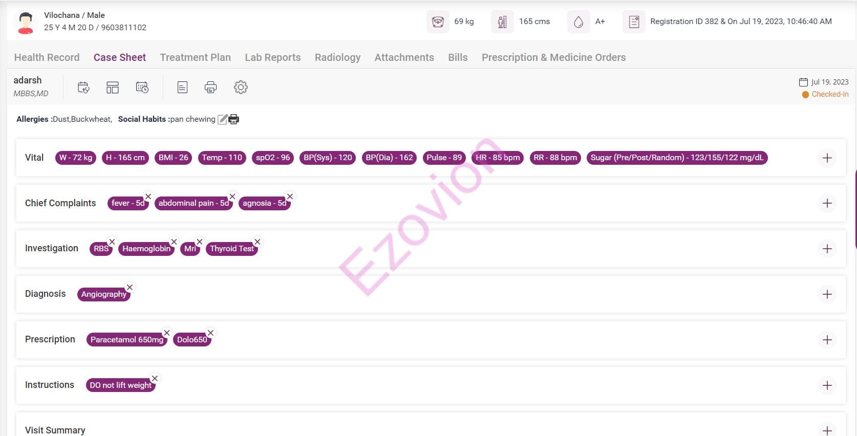The width and height of the screenshot is (857, 436).
Task: Click the orange Checked-in status indicator
Action: (825, 94)
